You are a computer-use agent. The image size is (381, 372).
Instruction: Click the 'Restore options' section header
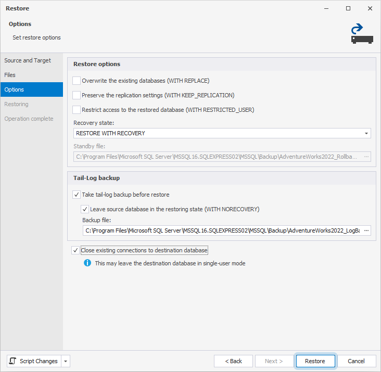(97, 64)
